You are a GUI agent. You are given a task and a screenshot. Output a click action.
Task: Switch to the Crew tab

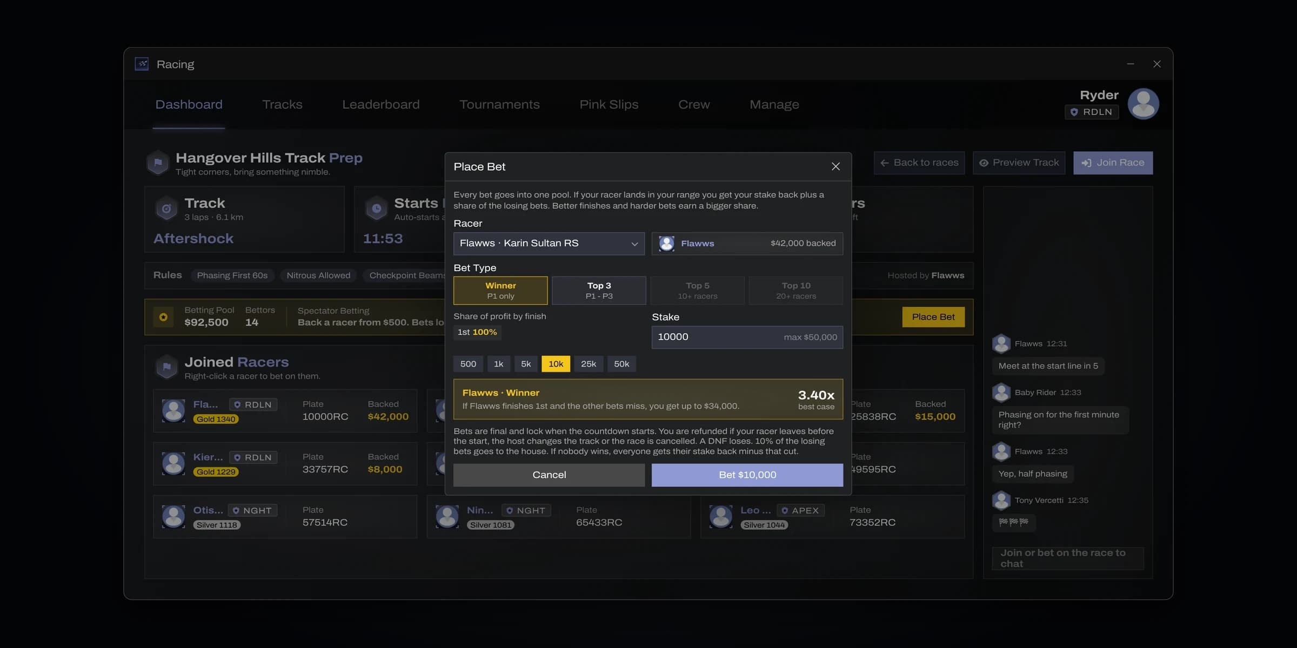tap(694, 105)
